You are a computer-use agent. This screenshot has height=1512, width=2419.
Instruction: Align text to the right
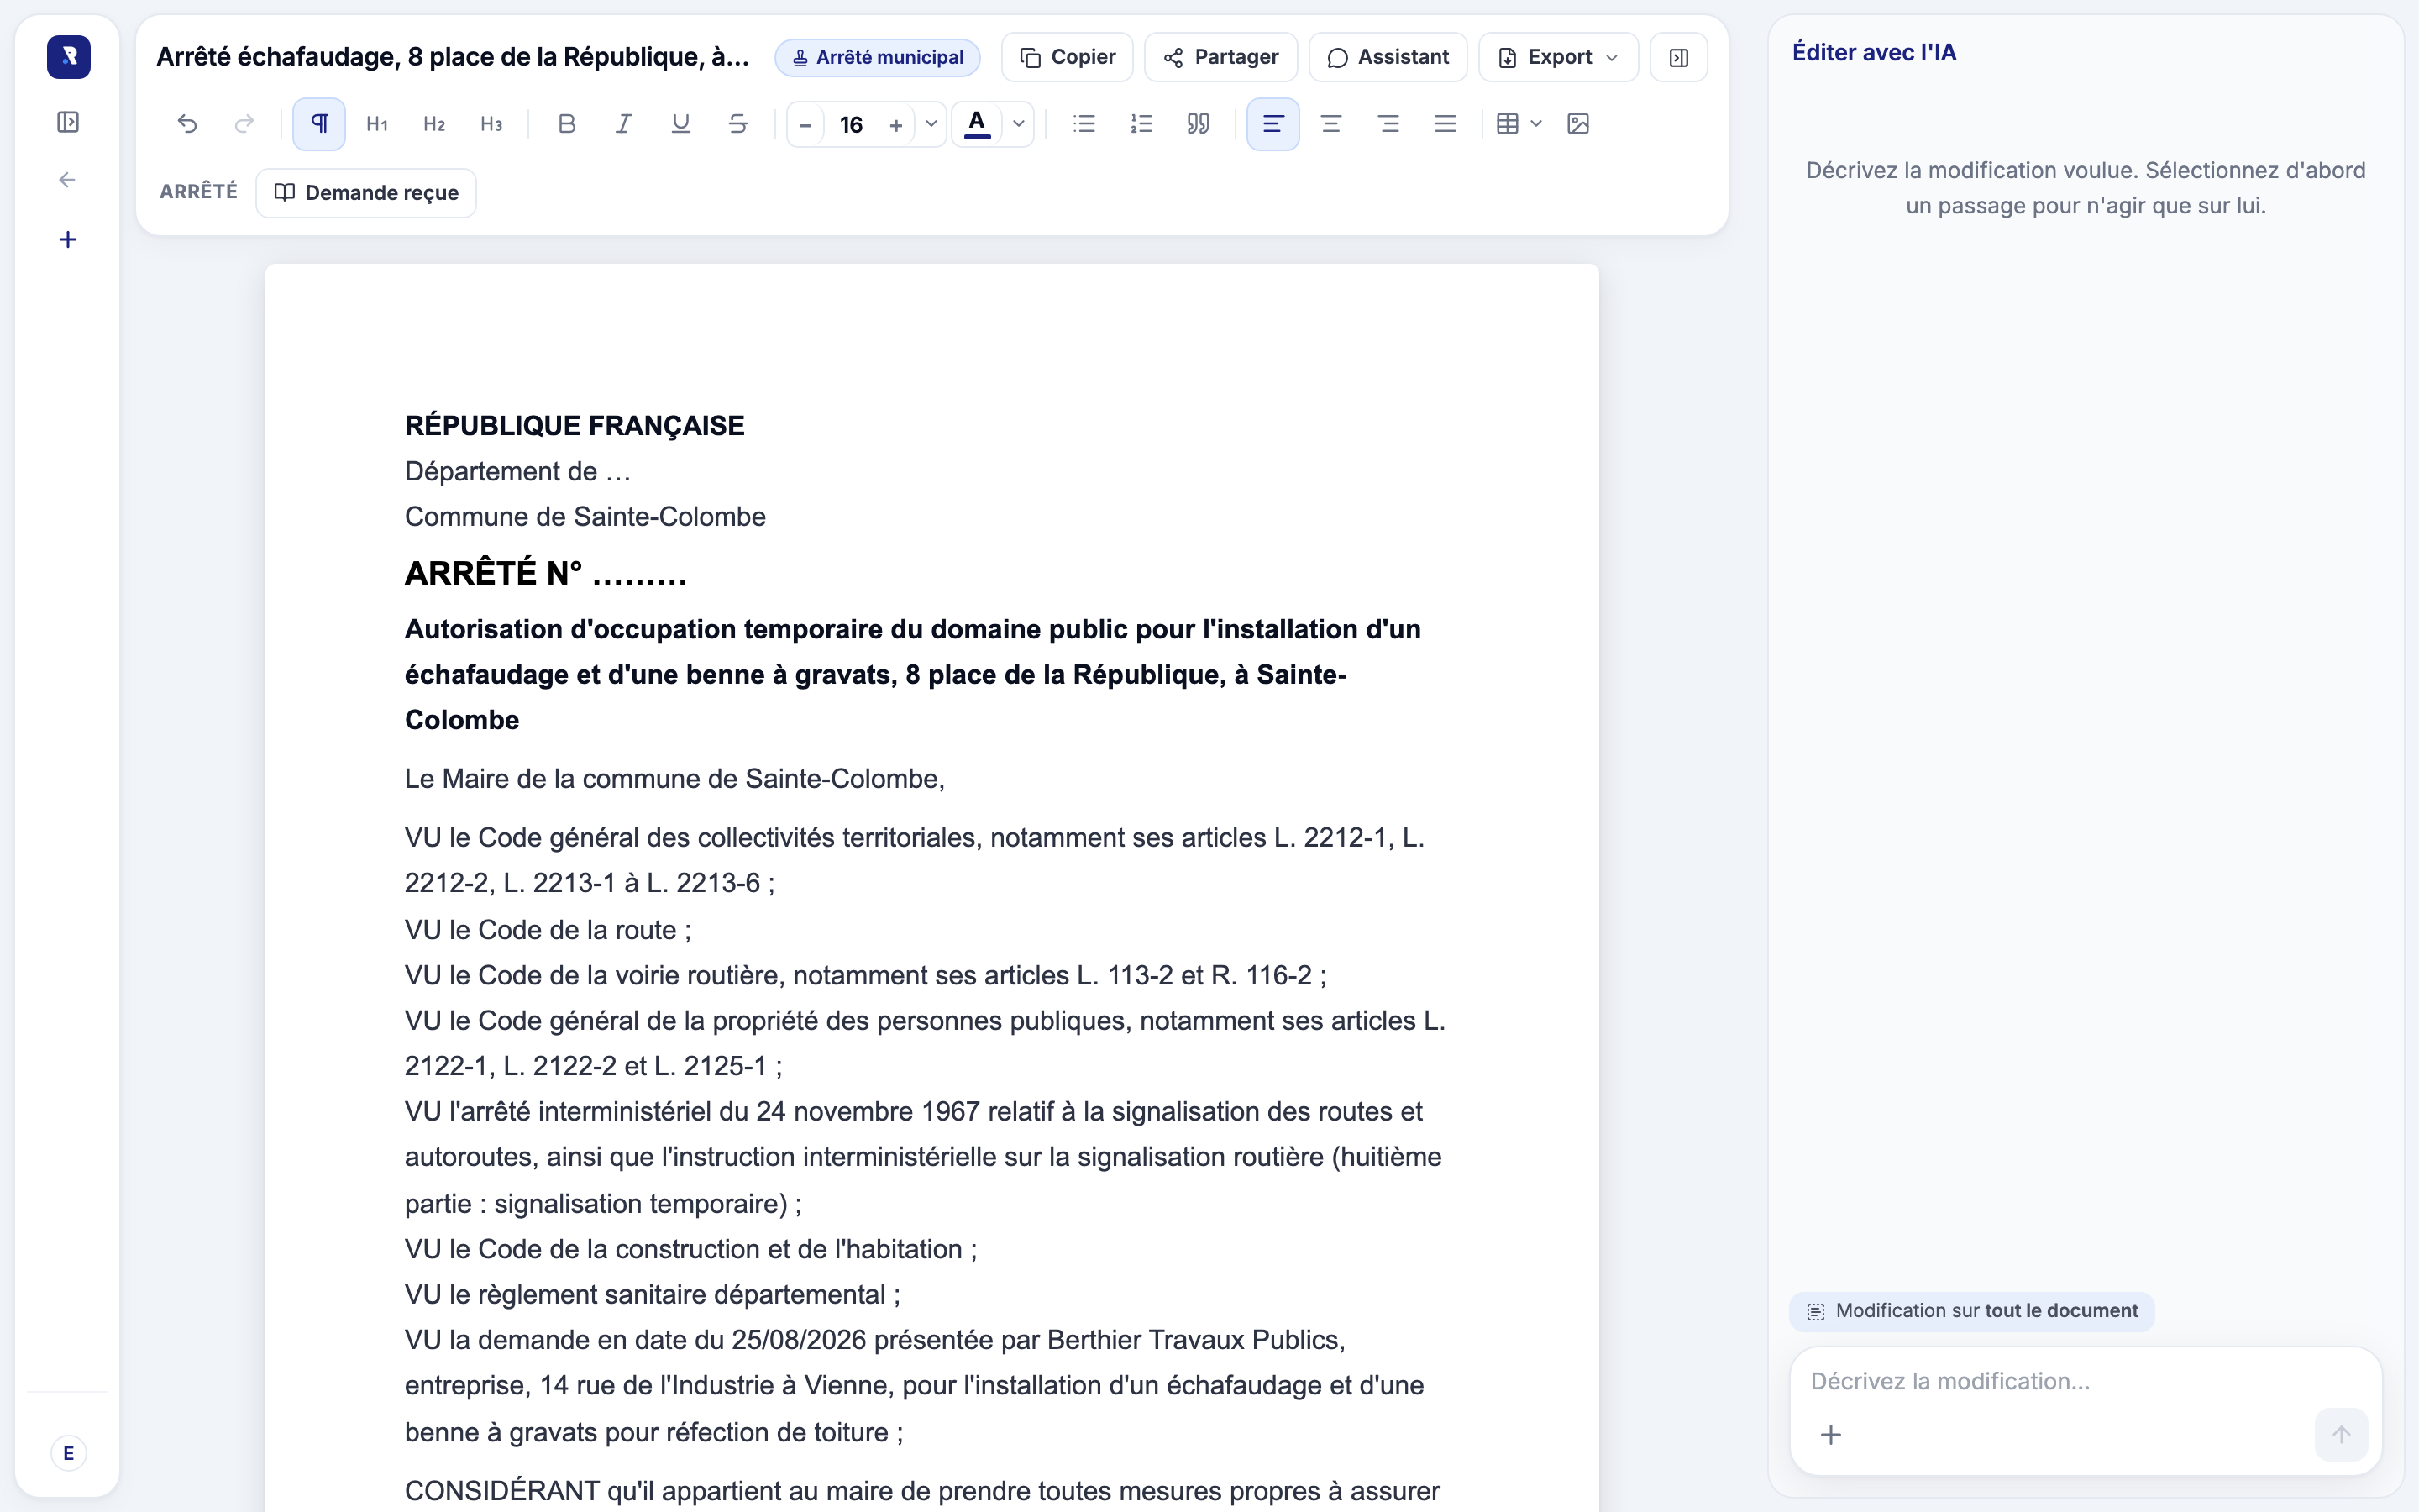pos(1388,124)
